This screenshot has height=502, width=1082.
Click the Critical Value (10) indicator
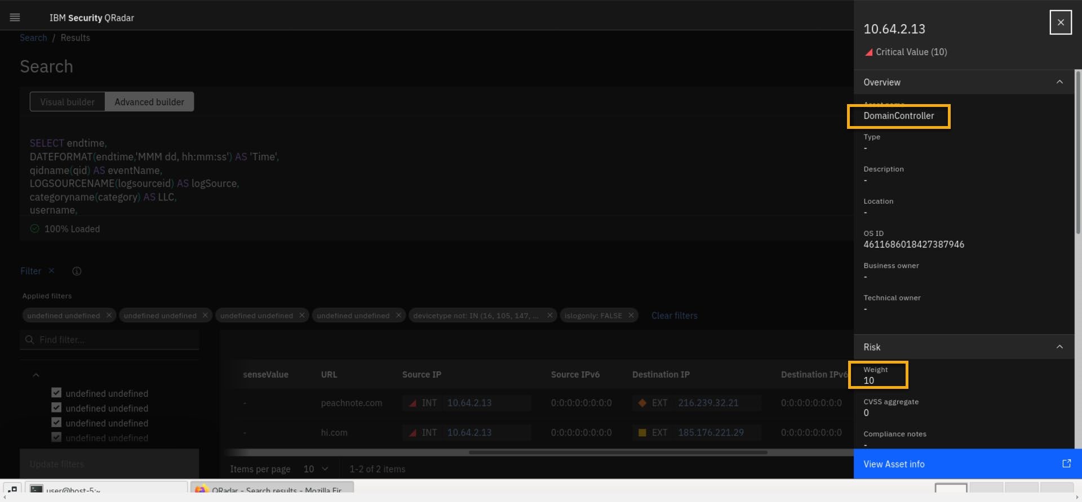coord(906,52)
